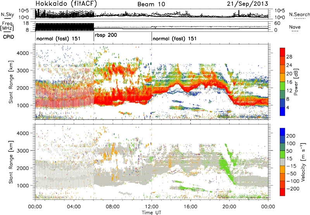The image size is (310, 215).
Task: Click the 08:00 time axis label
Action: click(113, 207)
